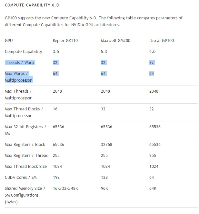Select the Pascal GP100 column header
The image size is (199, 214).
[162, 41]
